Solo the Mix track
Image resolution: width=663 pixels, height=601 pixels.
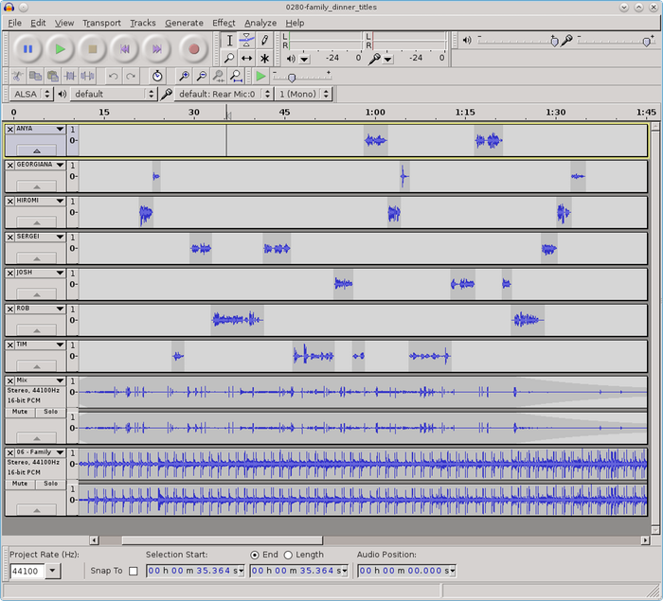point(51,412)
